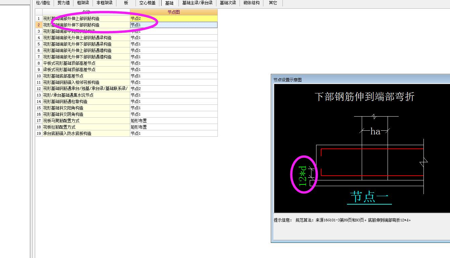Select row 筏板马凳筋配置方式

click(86, 121)
